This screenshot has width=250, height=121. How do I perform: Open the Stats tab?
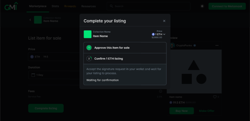tap(55, 6)
